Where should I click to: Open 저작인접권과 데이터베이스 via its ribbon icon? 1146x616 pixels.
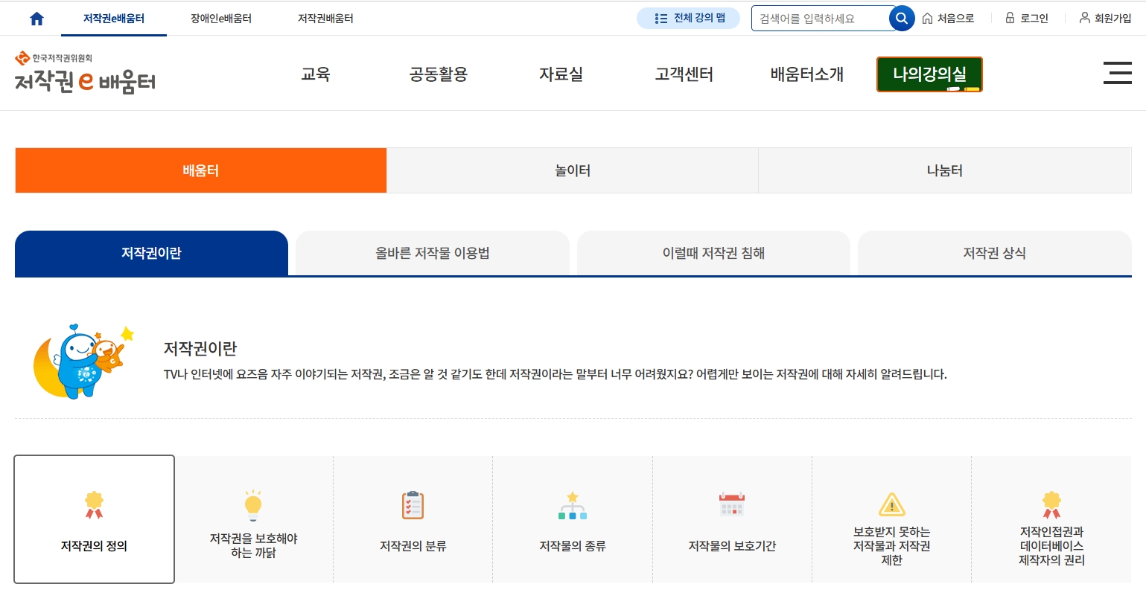[x=1051, y=504]
